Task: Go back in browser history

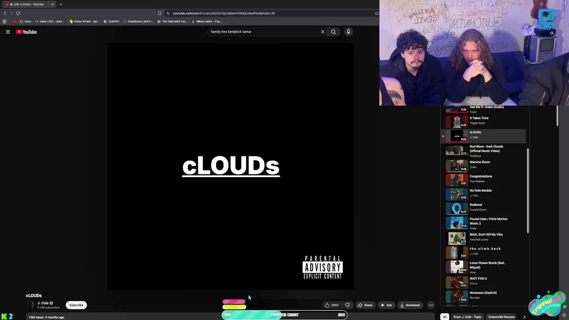Action: pos(5,13)
